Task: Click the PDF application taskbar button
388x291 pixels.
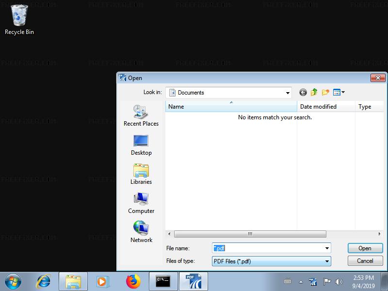Action: tap(194, 281)
